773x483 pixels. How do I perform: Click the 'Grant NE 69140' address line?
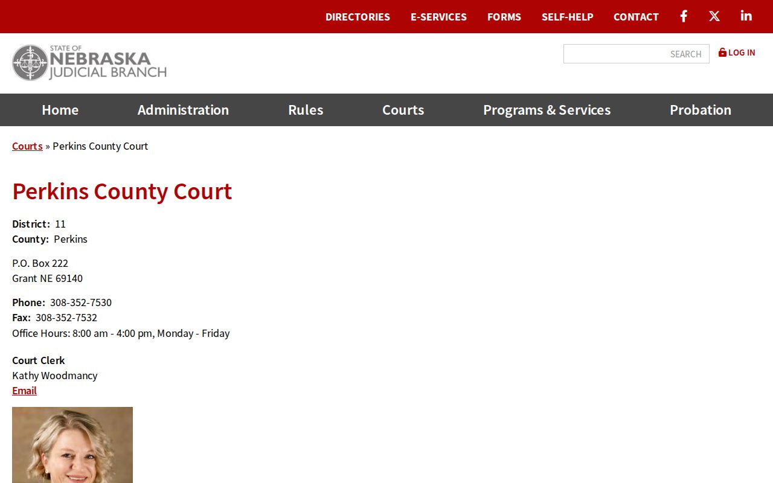[48, 278]
